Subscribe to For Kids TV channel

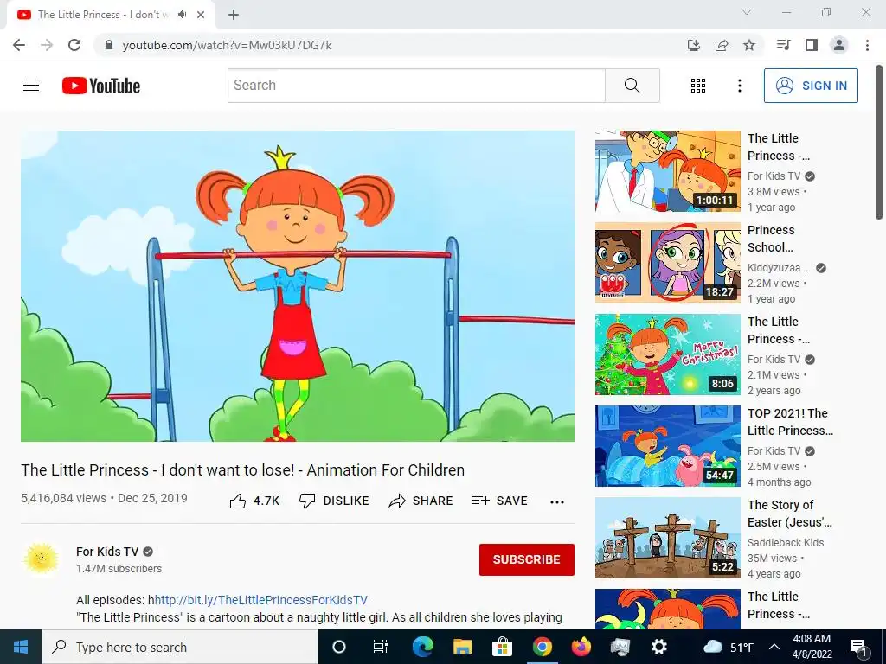pyautogui.click(x=527, y=559)
